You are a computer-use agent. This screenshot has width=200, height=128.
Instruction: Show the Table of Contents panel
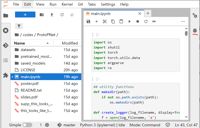click(x=6, y=60)
